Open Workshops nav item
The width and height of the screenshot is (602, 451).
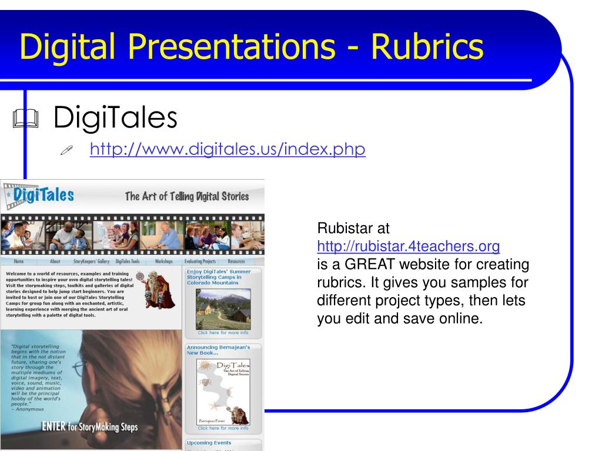click(x=164, y=261)
